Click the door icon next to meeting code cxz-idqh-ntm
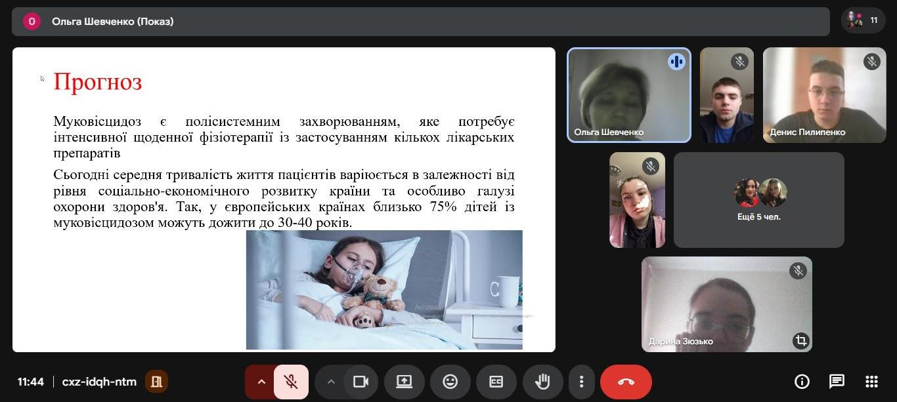 (x=156, y=381)
